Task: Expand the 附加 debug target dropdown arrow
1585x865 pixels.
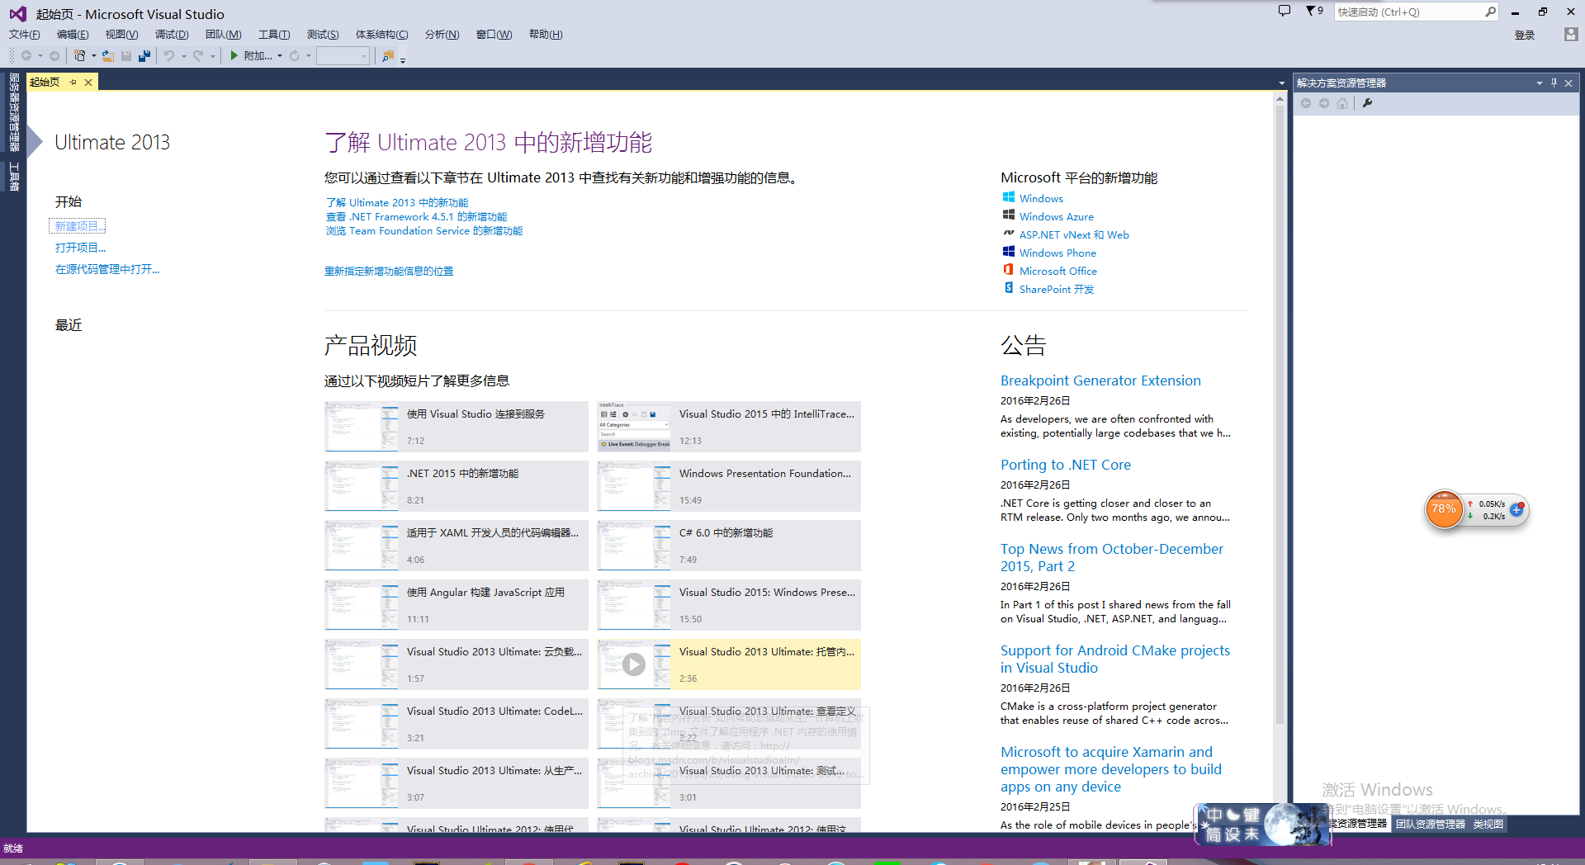Action: (280, 56)
